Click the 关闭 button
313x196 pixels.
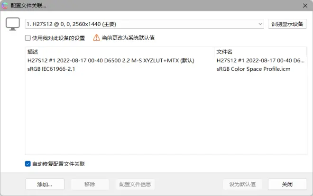point(287,184)
